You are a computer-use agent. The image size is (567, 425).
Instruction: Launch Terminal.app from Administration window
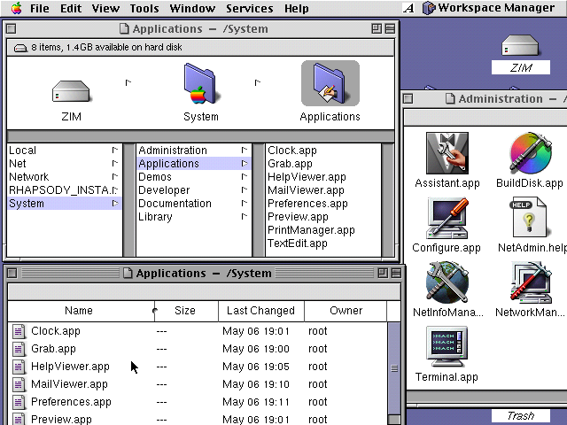pos(447,347)
